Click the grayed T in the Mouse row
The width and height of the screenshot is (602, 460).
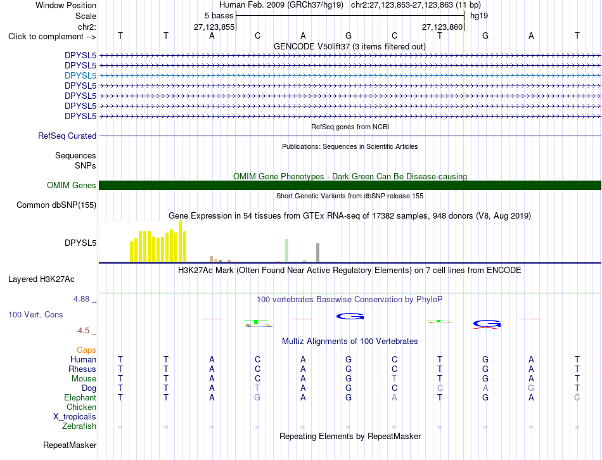[x=394, y=379]
